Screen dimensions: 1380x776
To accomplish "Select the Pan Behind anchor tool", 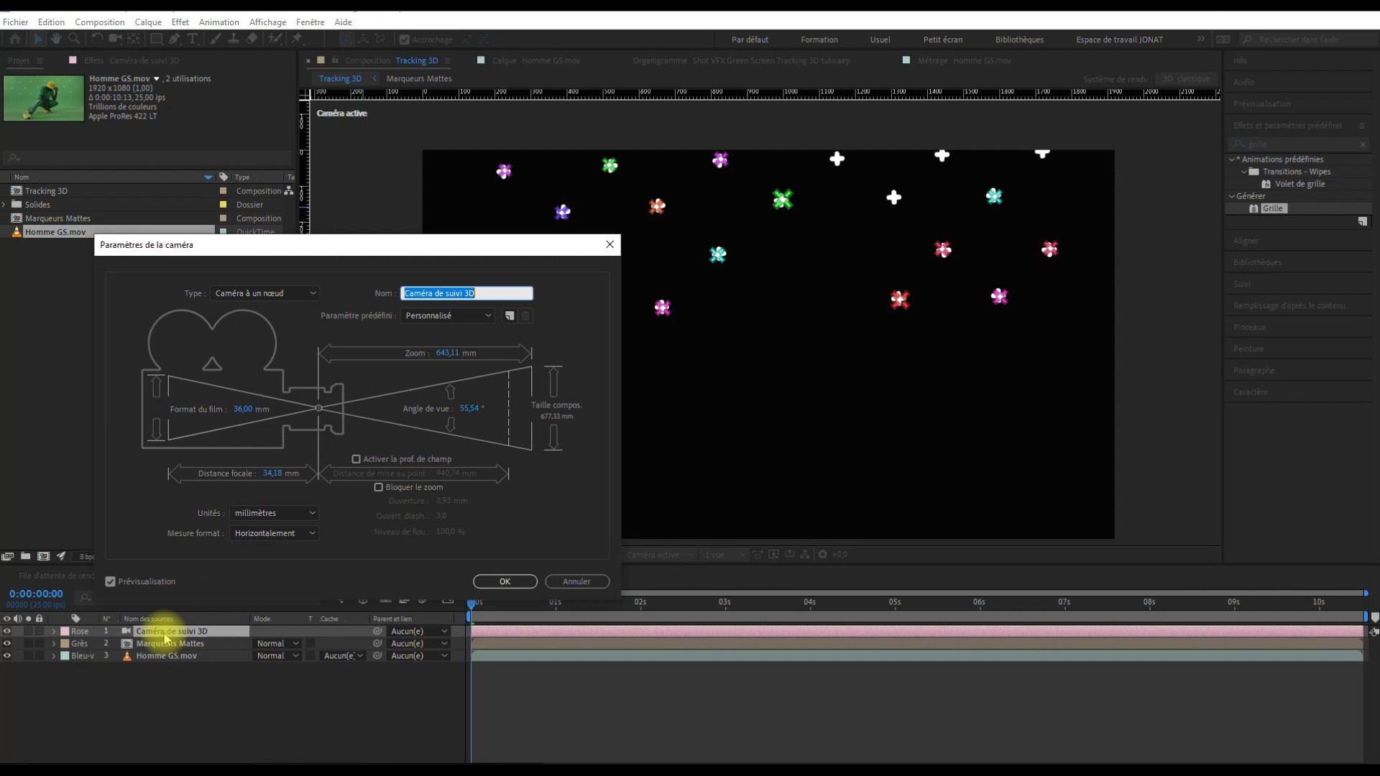I will coord(134,39).
